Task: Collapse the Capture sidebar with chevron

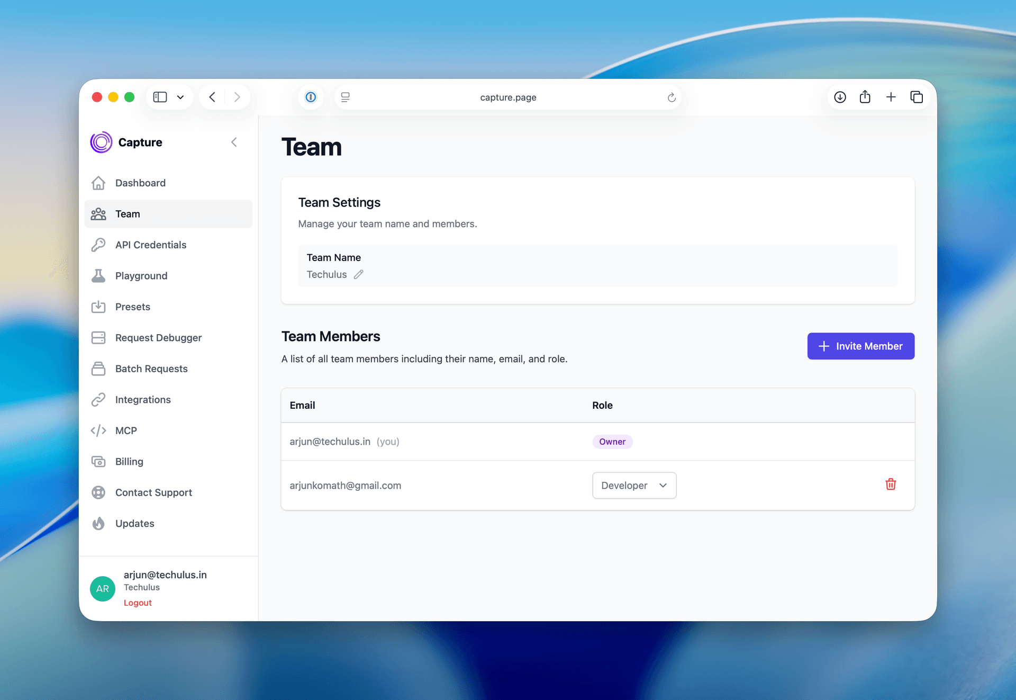Action: [x=234, y=142]
